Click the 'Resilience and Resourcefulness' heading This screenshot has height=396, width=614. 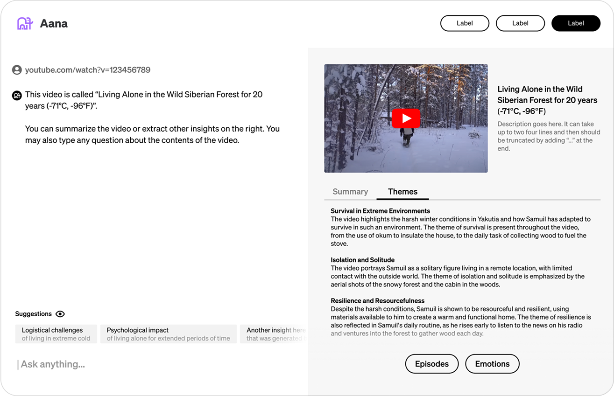[x=378, y=301]
